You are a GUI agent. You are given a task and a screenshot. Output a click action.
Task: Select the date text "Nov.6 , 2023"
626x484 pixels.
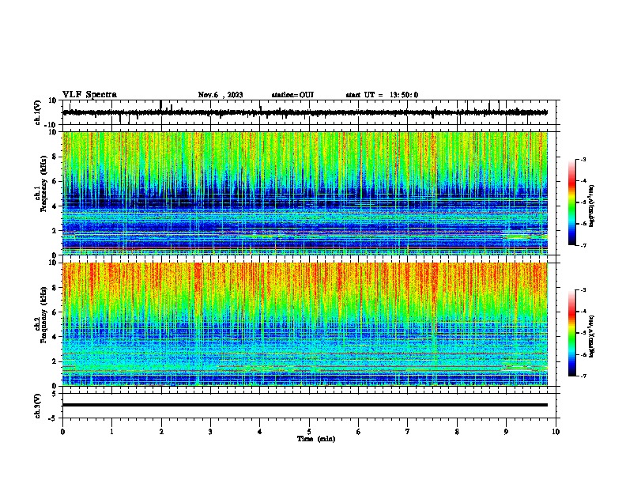(x=221, y=95)
